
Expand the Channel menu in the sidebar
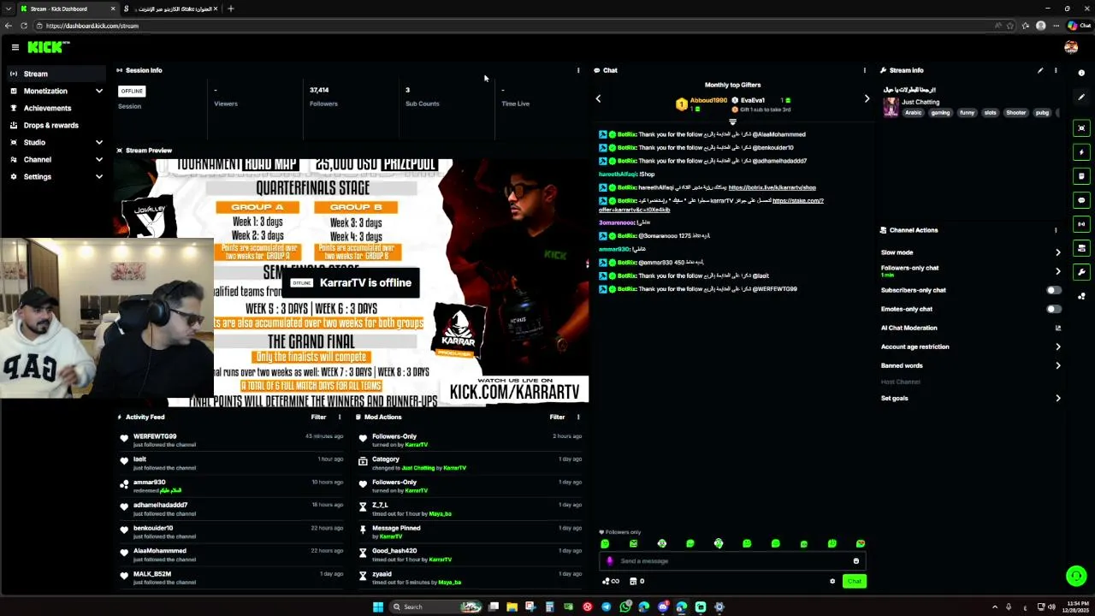coord(56,159)
